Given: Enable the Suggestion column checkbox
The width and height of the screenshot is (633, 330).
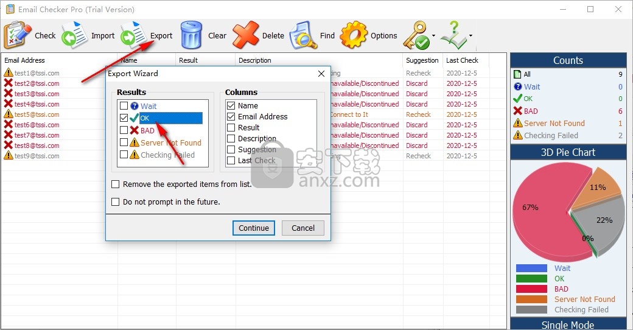Looking at the screenshot, I should pyautogui.click(x=231, y=149).
